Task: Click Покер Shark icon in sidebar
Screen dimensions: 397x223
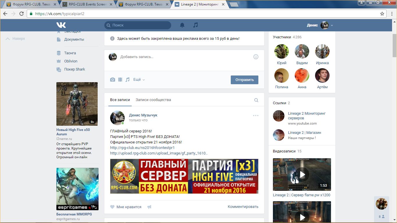Action: point(59,69)
